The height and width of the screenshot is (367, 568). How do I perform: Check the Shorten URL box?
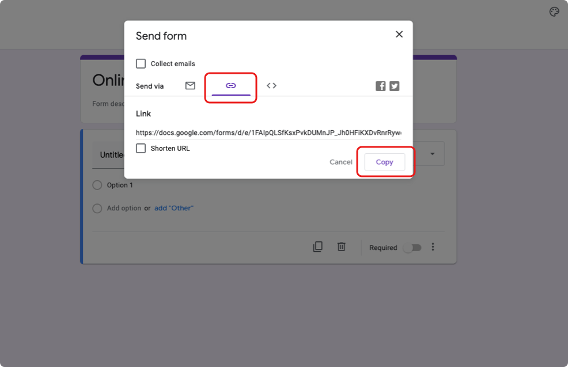tap(141, 148)
